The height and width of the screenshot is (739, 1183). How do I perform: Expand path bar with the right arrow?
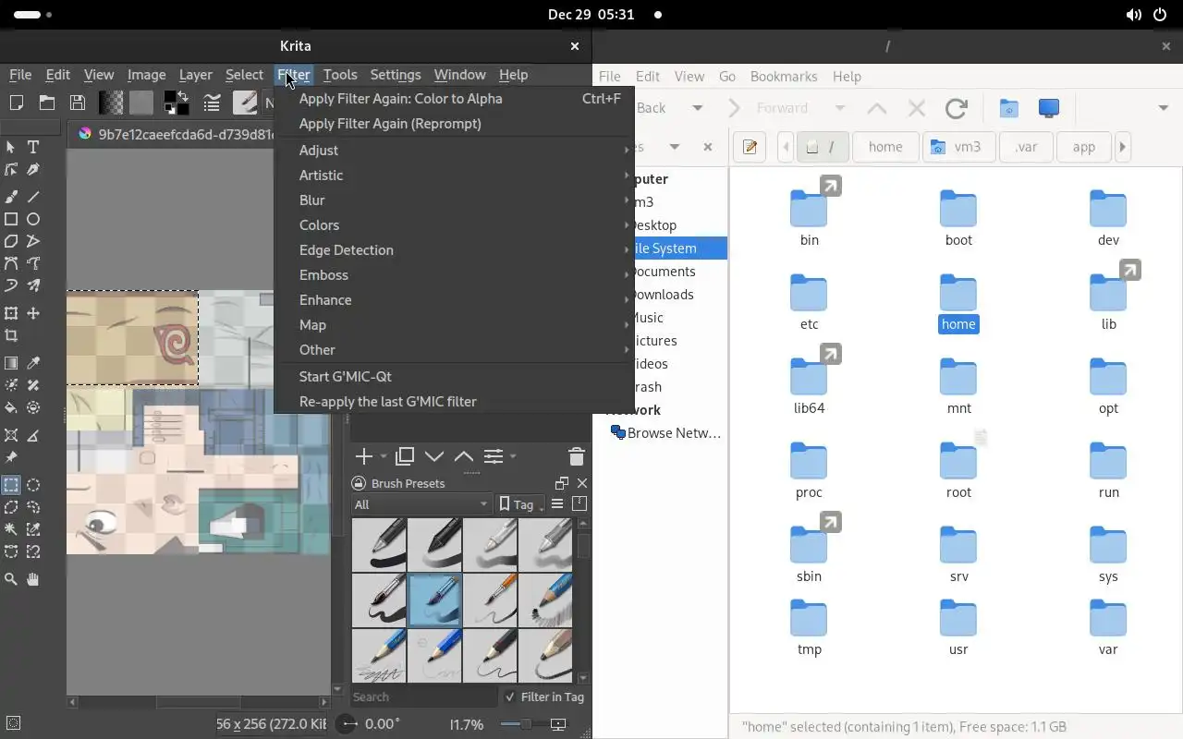pyautogui.click(x=1122, y=147)
